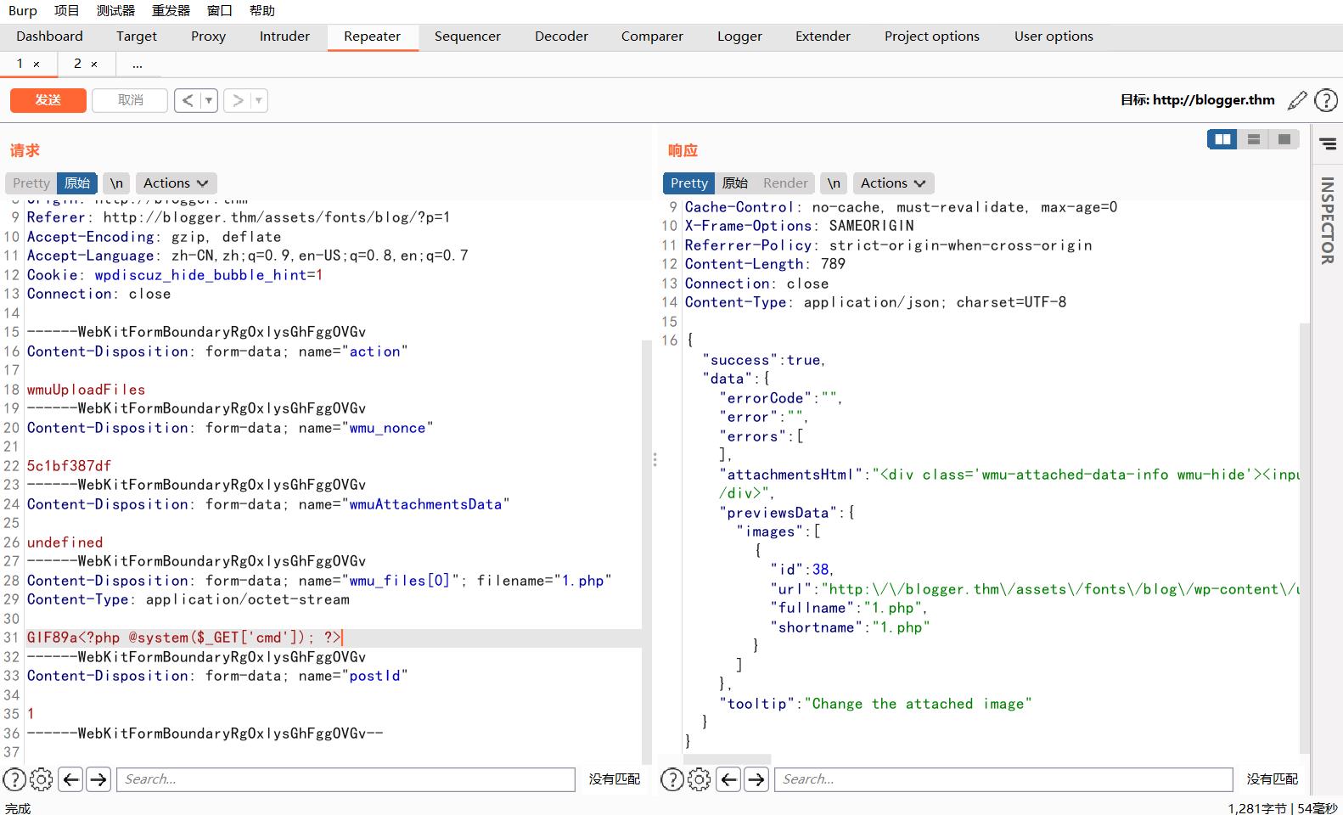This screenshot has height=815, width=1343.
Task: Open the Decoder tab
Action: [x=561, y=37]
